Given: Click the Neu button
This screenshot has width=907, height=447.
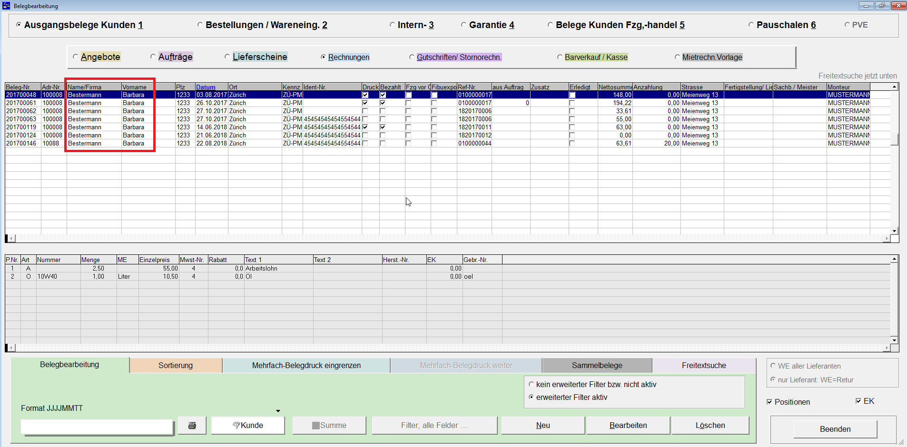Looking at the screenshot, I should pyautogui.click(x=543, y=426).
